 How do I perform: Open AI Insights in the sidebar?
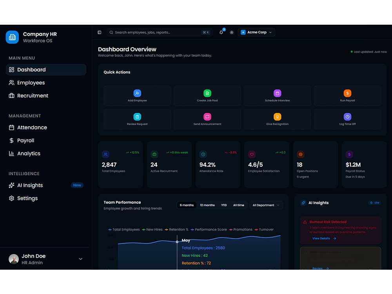(x=46, y=185)
